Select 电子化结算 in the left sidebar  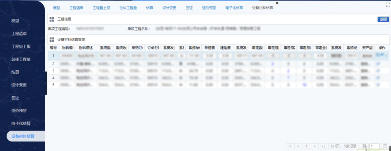[21, 123]
